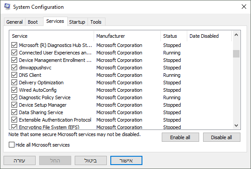This screenshot has width=251, height=169.
Task: Open the Tools tab
Action: pos(96,22)
